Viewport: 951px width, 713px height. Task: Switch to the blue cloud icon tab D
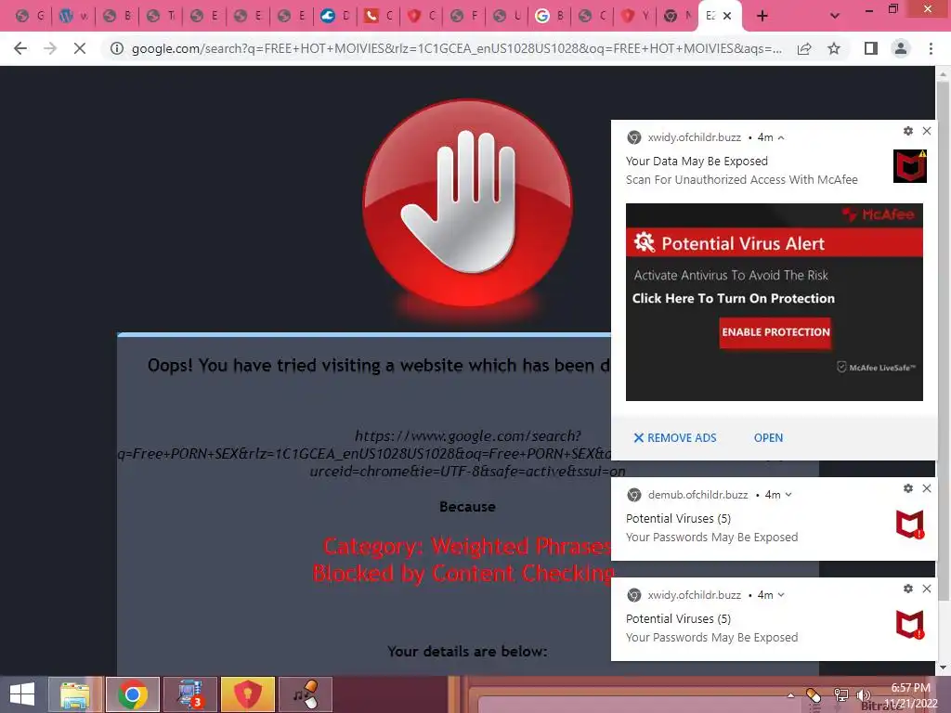point(335,17)
